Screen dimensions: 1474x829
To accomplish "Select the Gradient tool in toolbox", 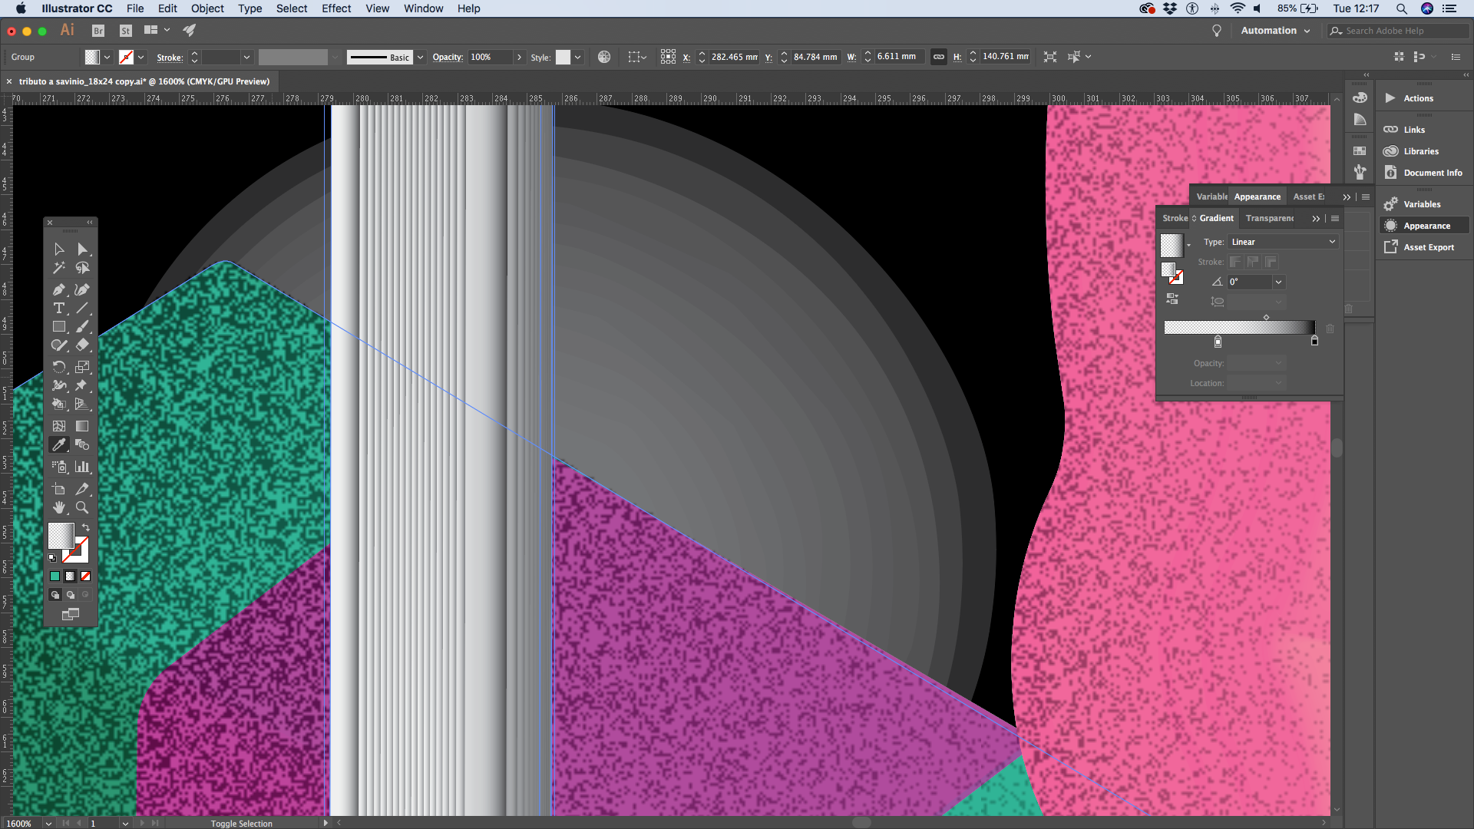I will pos(82,425).
